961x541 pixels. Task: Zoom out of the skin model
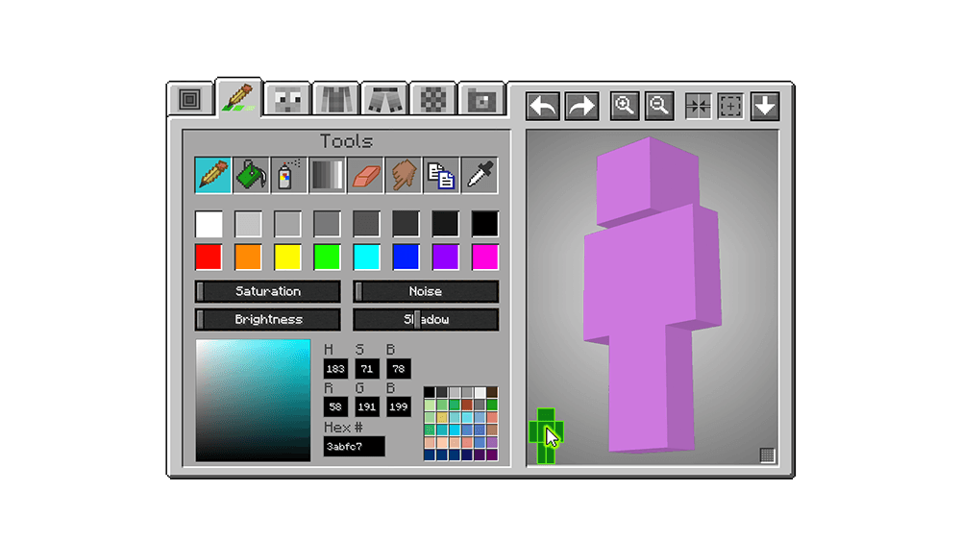coord(659,106)
